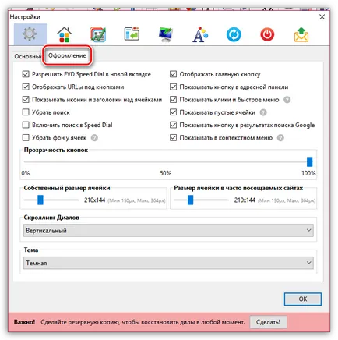Image resolution: width=338 pixels, height=340 pixels.
Task: Uncheck Показывать в контекстном меню
Action: pos(173,138)
